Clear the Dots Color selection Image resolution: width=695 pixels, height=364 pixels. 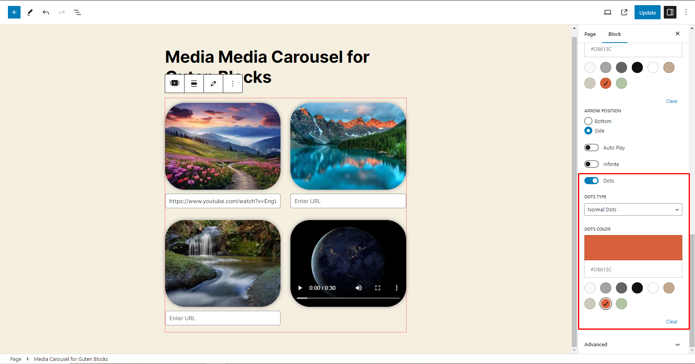pos(672,321)
